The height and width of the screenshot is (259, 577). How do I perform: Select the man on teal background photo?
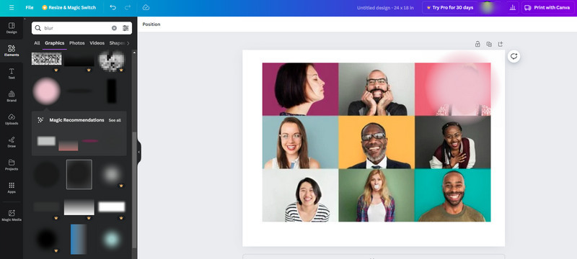click(453, 195)
